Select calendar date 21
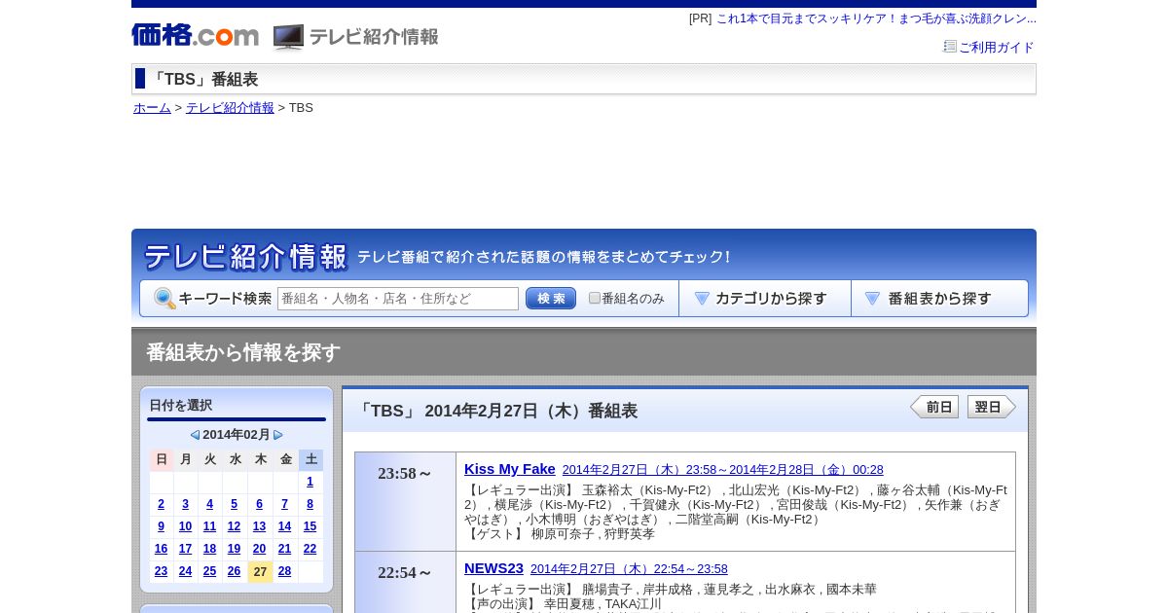 point(284,549)
